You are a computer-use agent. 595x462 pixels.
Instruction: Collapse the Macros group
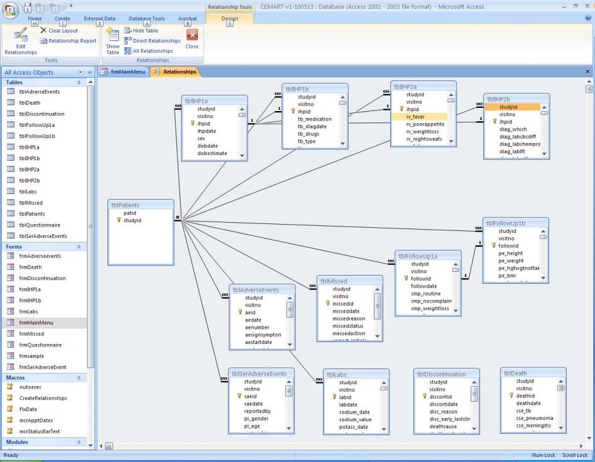(x=79, y=378)
